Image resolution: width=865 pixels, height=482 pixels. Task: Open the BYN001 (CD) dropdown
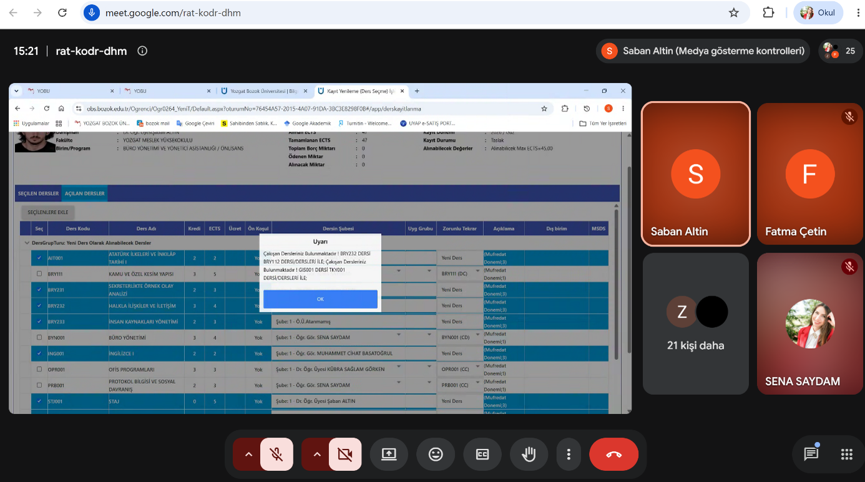[459, 337]
